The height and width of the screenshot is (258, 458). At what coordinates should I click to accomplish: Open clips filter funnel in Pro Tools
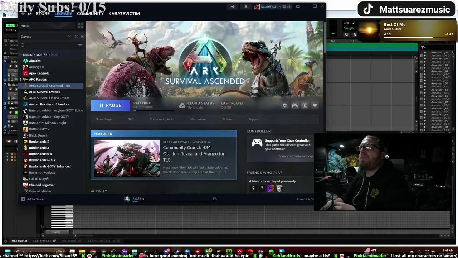[x=423, y=47]
